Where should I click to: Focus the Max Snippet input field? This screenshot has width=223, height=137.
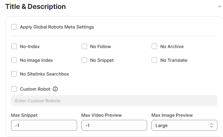pos(44,125)
